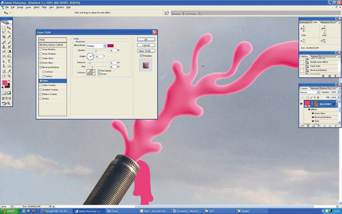Switch to the Actions tab
The width and height of the screenshot is (342, 214).
[x=314, y=56]
